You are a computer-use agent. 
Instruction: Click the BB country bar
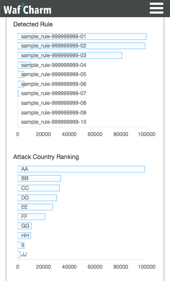(39, 178)
